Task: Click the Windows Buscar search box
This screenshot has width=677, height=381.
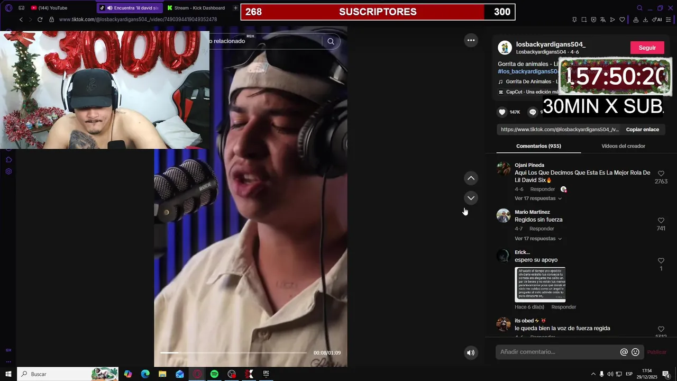Action: 68,374
